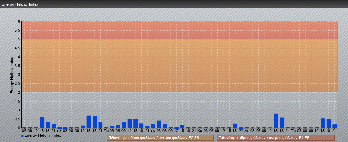Click the Δε day label on the x-axis
This screenshot has width=348, height=142.
coord(247,131)
